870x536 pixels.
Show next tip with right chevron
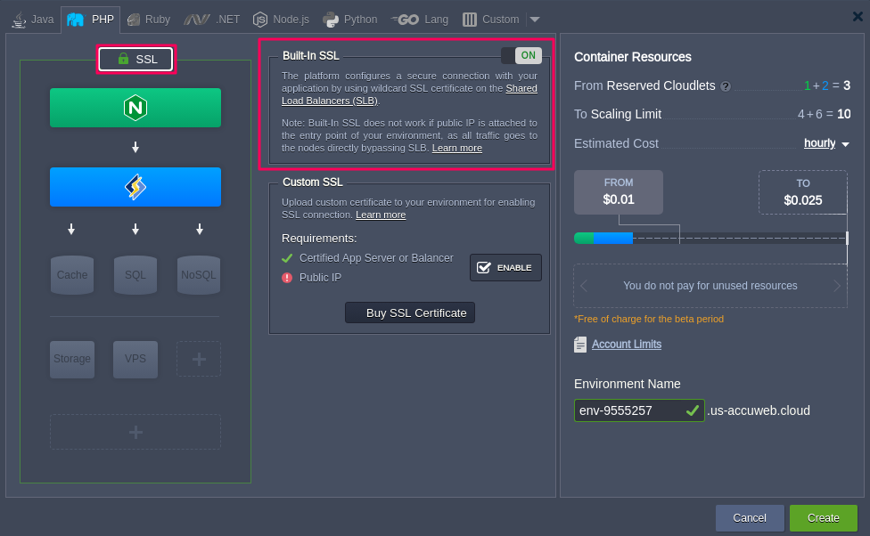tap(837, 286)
